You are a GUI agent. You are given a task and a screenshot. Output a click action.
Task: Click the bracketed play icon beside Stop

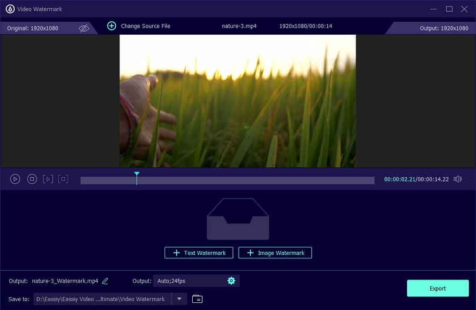coord(48,179)
